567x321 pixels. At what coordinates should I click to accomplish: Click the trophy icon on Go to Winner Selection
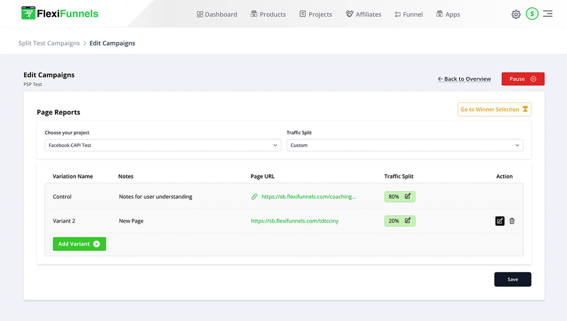[x=526, y=109]
